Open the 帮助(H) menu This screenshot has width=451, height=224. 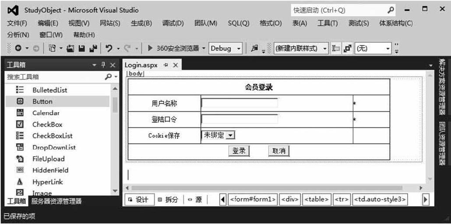pos(84,35)
